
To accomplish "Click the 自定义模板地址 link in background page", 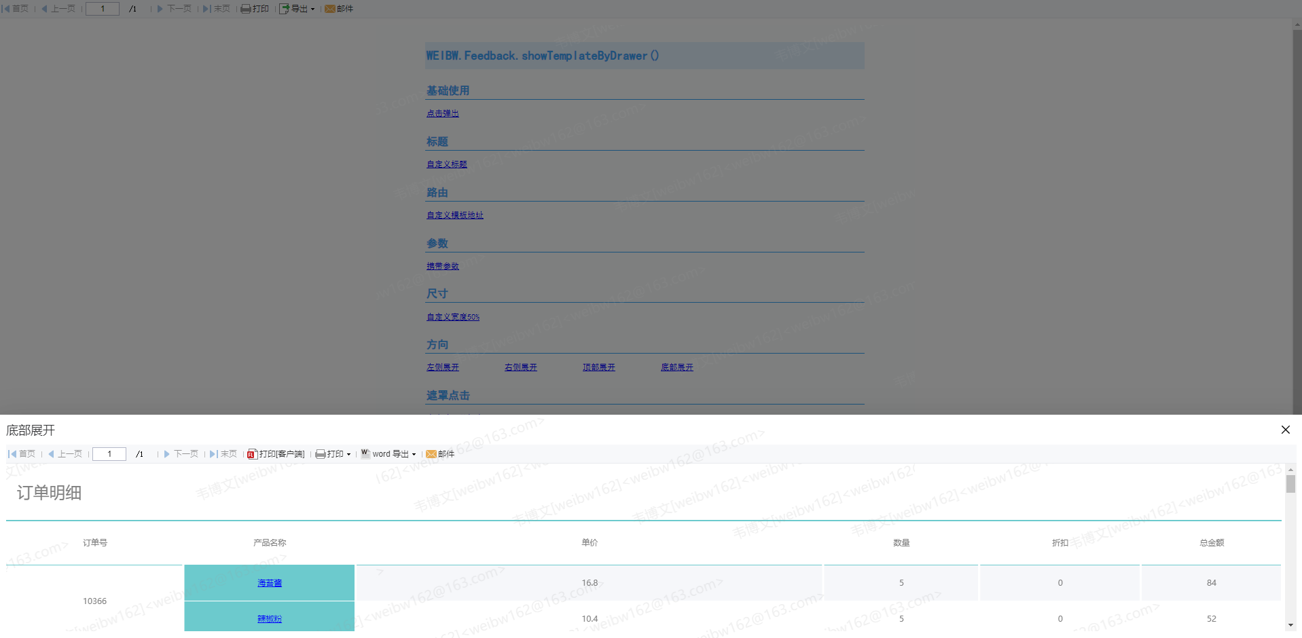I will click(455, 215).
